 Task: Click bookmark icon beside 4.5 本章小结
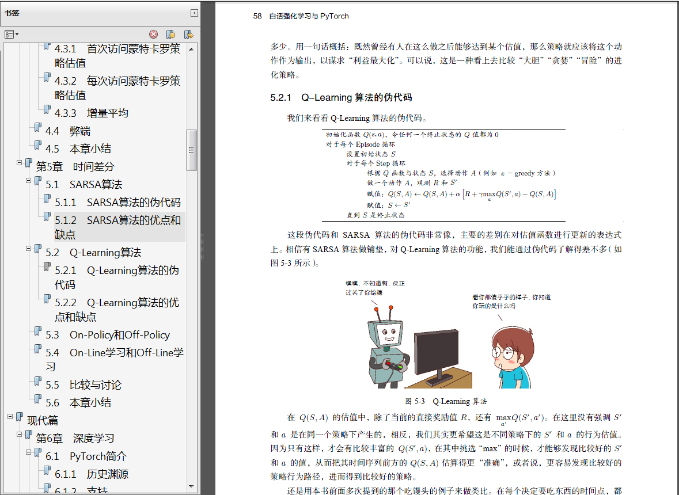tap(38, 146)
